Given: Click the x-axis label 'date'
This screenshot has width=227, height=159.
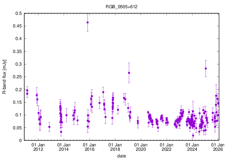Looking at the screenshot, I should click(121, 156).
